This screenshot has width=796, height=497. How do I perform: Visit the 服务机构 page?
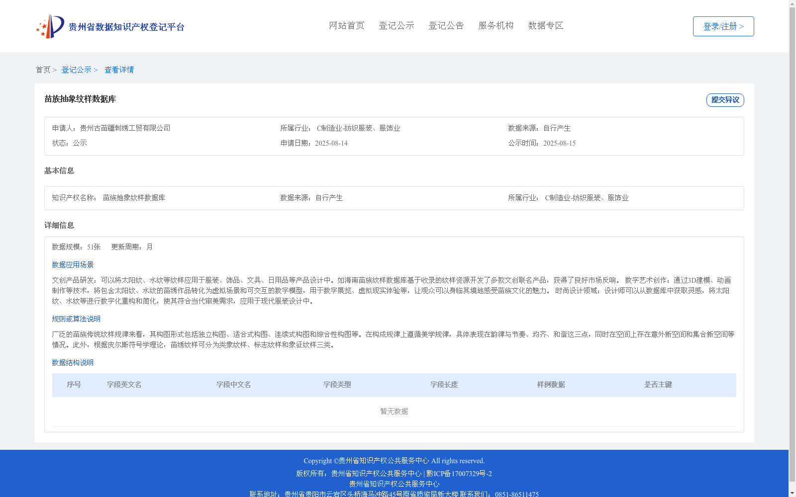[496, 25]
